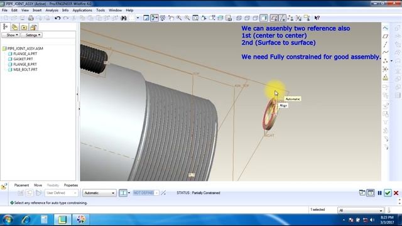Open the selection box dropdown in the toolbar
Image resolution: width=402 pixels, height=226 pixels.
point(138,18)
